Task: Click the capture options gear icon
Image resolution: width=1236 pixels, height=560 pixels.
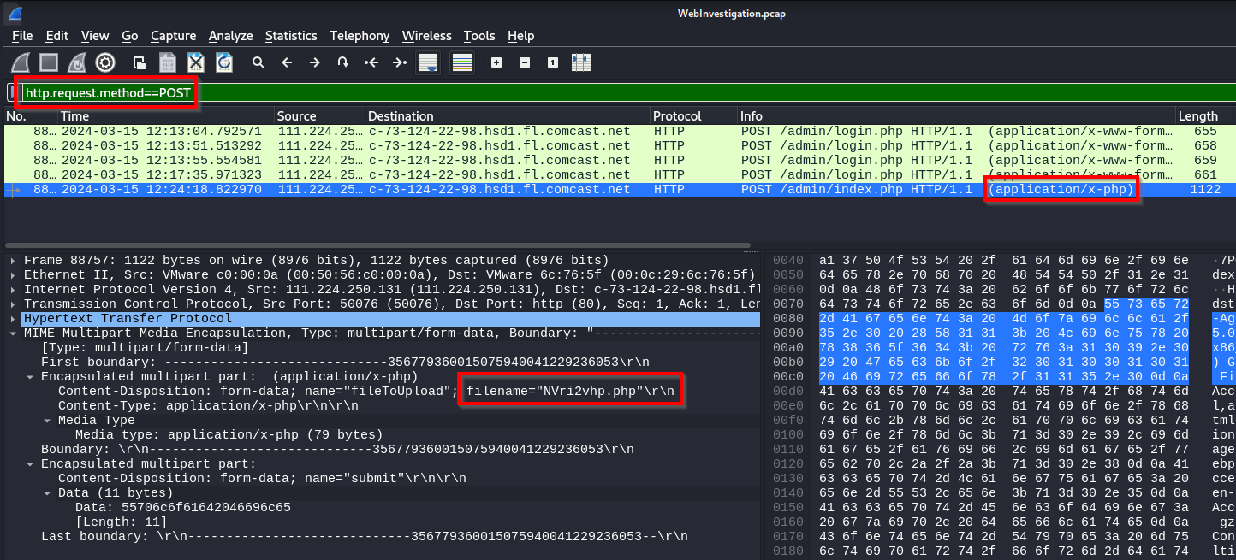Action: [x=105, y=62]
